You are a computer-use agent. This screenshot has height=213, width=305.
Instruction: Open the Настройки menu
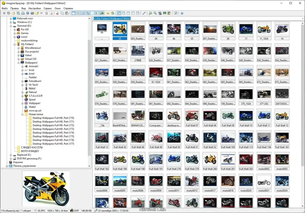click(x=35, y=8)
